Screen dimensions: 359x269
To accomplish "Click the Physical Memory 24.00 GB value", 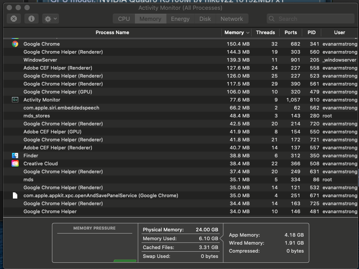I will (x=207, y=230).
